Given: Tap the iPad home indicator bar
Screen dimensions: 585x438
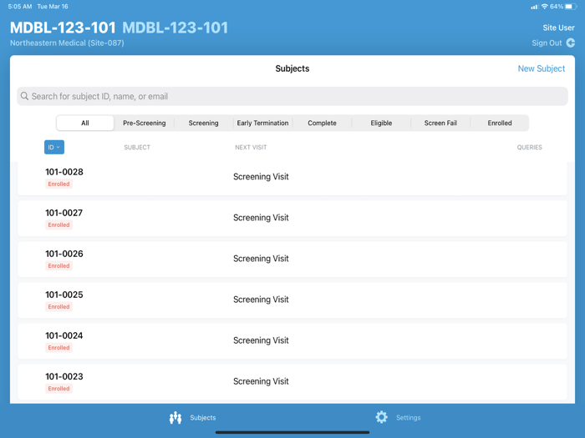Looking at the screenshot, I should (x=292, y=432).
